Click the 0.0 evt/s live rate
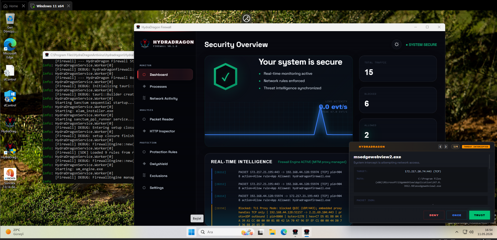The height and width of the screenshot is (240, 497). pyautogui.click(x=333, y=107)
